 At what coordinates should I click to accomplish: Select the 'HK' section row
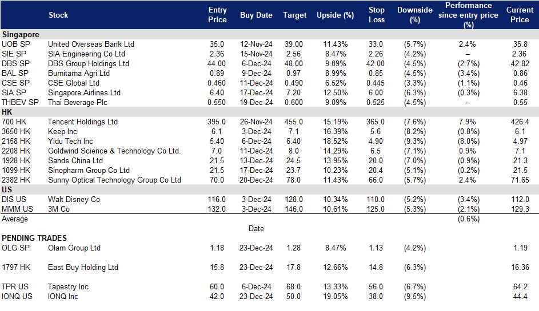click(x=270, y=112)
